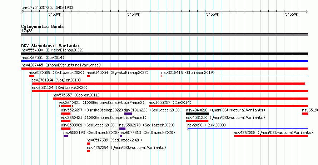Open the nsv5554090 (ByrskaBishop2022) label

coord(53,50)
